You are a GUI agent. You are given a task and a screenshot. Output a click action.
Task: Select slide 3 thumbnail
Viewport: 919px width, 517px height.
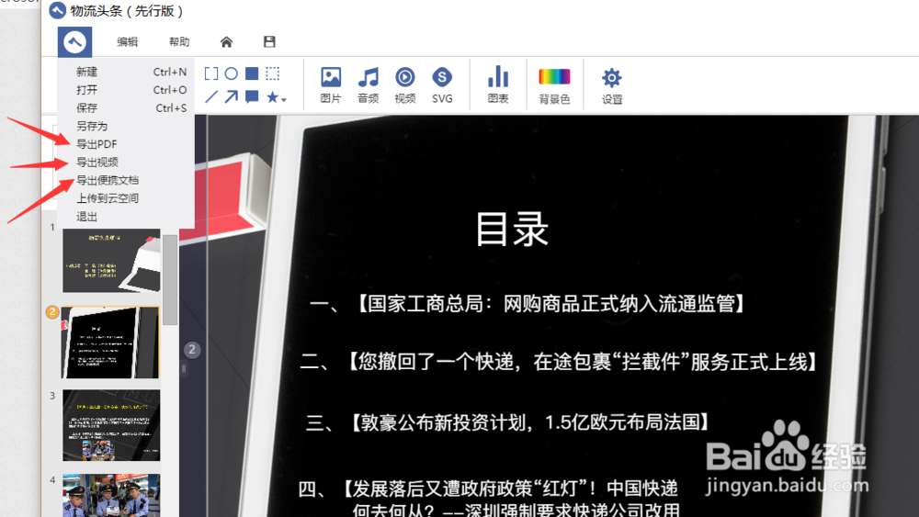(111, 425)
